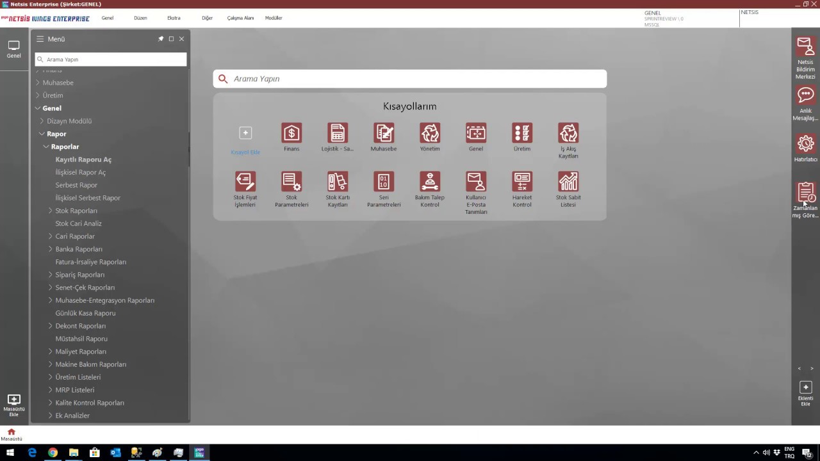This screenshot has width=820, height=461.
Task: Open the İş Akış Kayıtları shortcut
Action: coord(568,133)
